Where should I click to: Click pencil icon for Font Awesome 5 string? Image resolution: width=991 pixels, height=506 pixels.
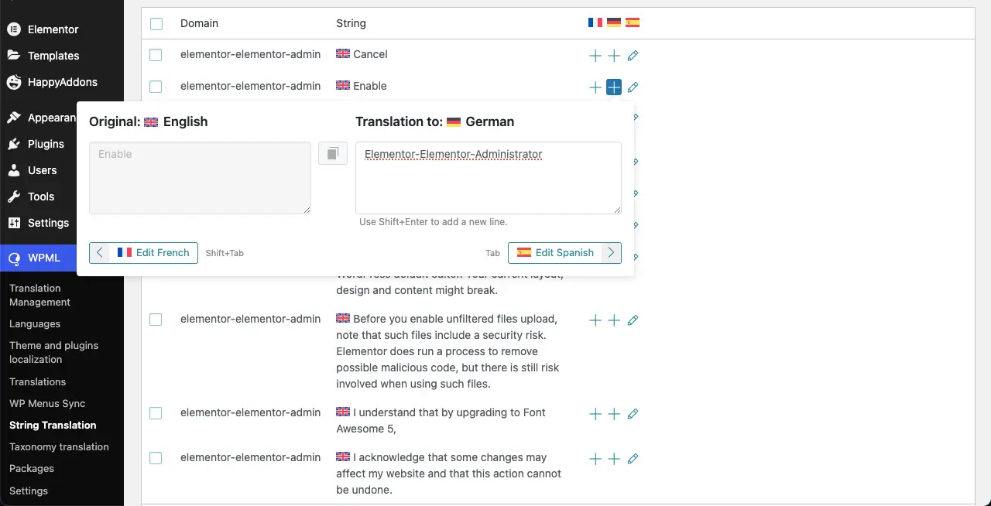point(633,414)
